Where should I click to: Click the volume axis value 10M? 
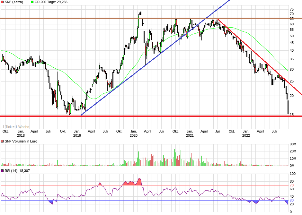tap(293, 159)
